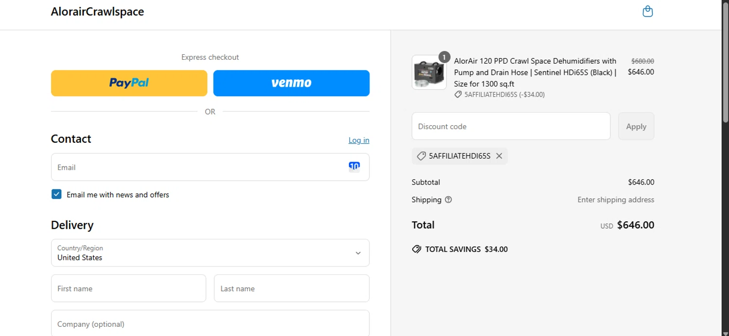This screenshot has height=336, width=729.
Task: Click the dehumidifier product thumbnail
Action: coord(429,72)
